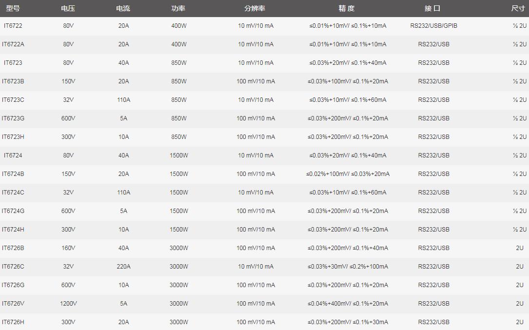Image resolution: width=529 pixels, height=330 pixels.
Task: Click the RS232/USB/GPIB interface cell
Action: (x=433, y=26)
